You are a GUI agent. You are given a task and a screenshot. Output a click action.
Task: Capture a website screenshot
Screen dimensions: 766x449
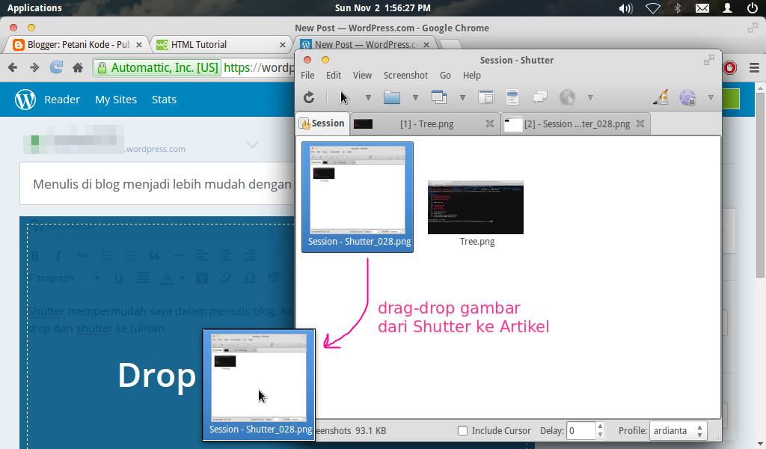pos(566,97)
